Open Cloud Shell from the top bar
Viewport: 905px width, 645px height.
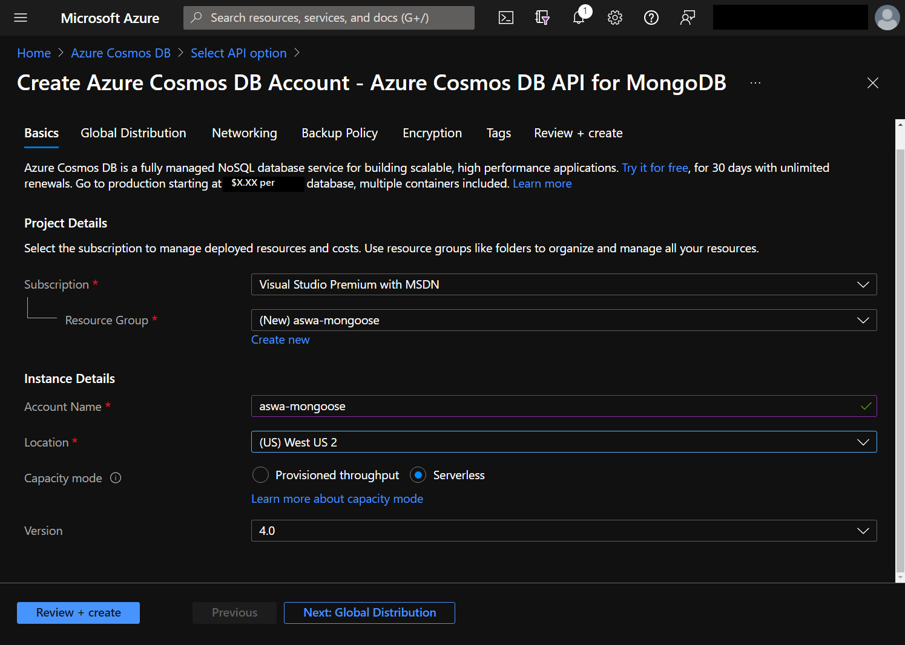(x=506, y=18)
